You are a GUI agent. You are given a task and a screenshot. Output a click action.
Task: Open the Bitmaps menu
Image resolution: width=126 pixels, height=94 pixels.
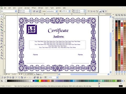[x=41, y=8]
